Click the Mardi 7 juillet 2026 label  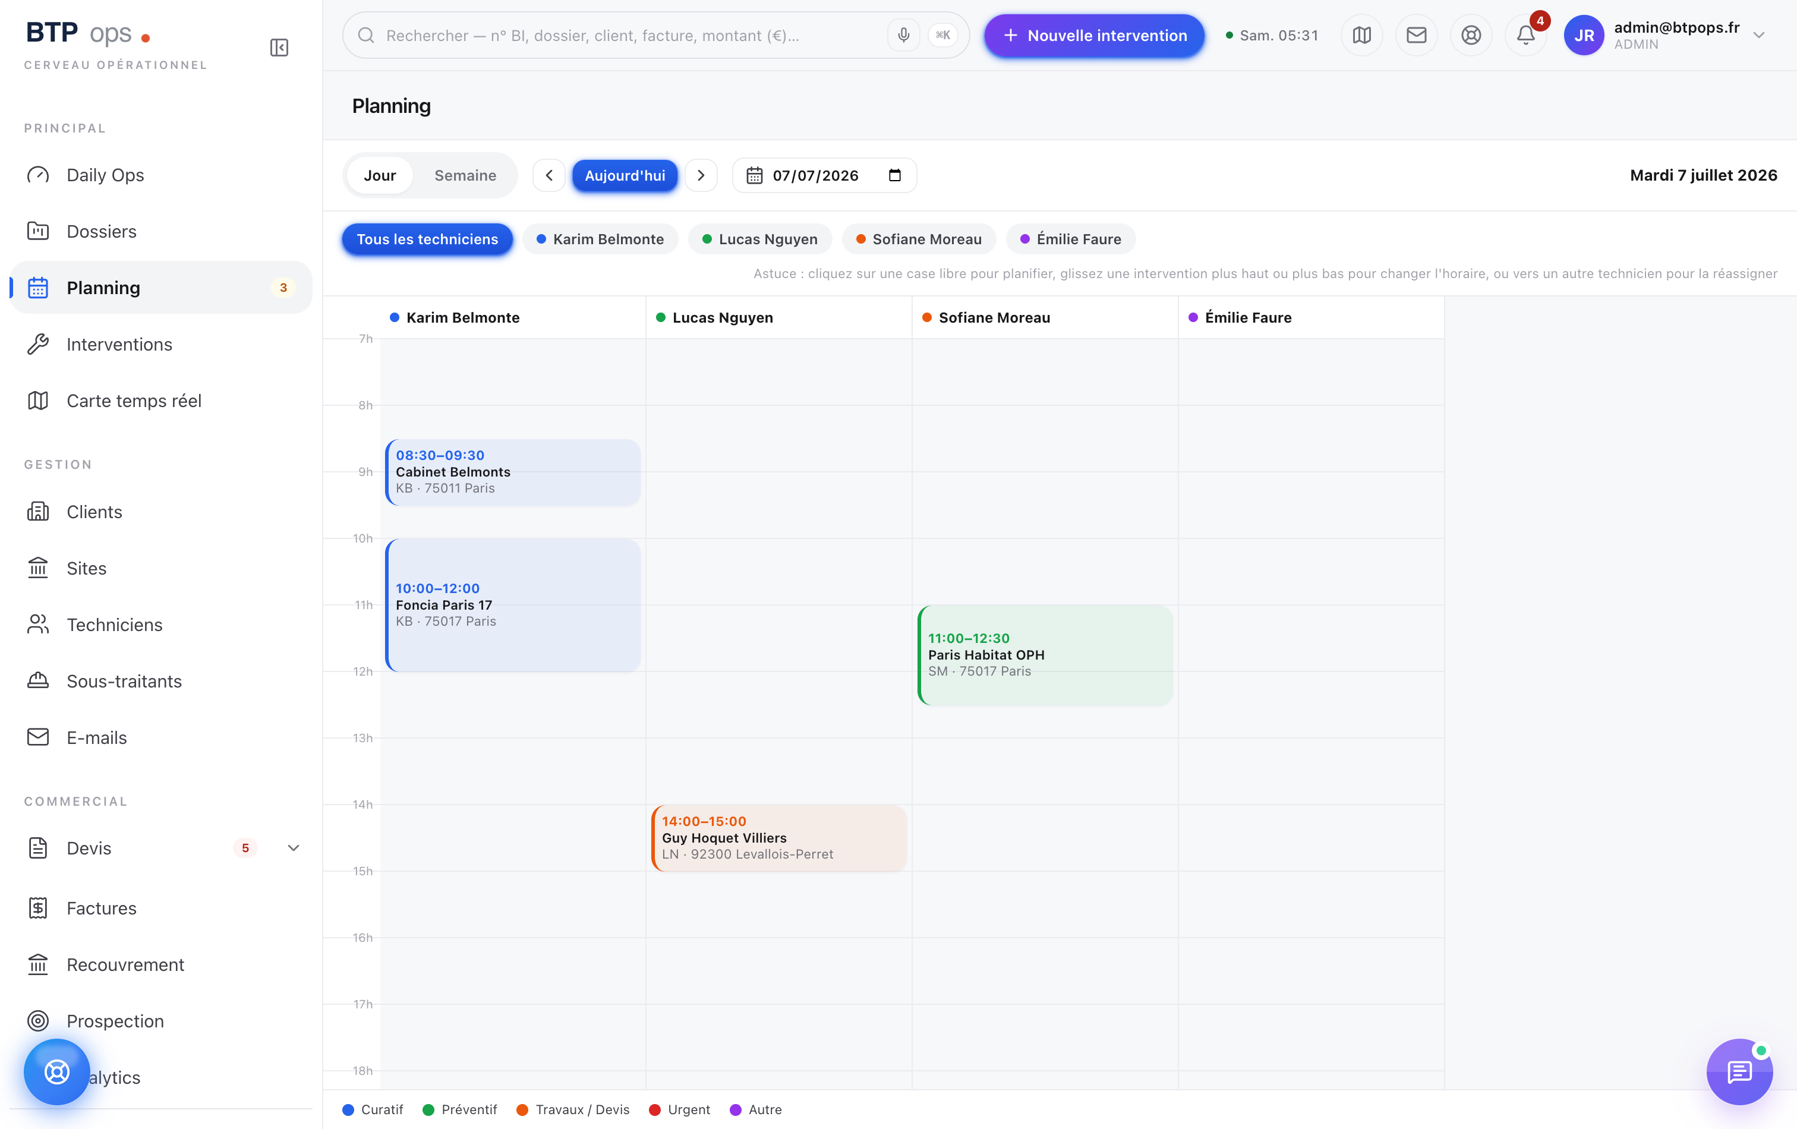click(x=1703, y=175)
